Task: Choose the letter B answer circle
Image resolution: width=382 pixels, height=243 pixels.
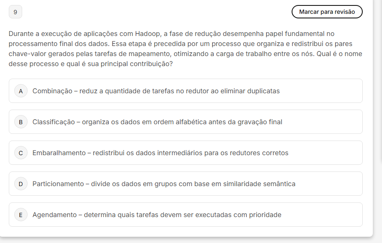Action: pos(21,122)
